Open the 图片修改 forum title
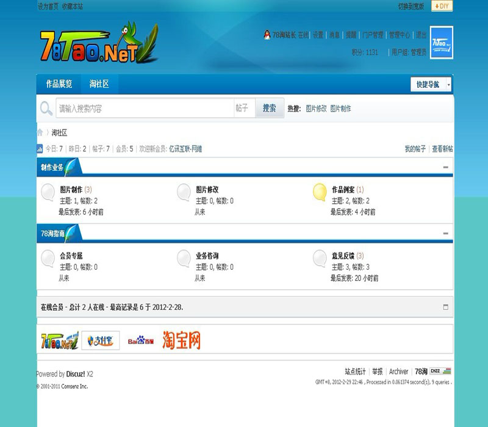The width and height of the screenshot is (488, 427). (x=207, y=190)
